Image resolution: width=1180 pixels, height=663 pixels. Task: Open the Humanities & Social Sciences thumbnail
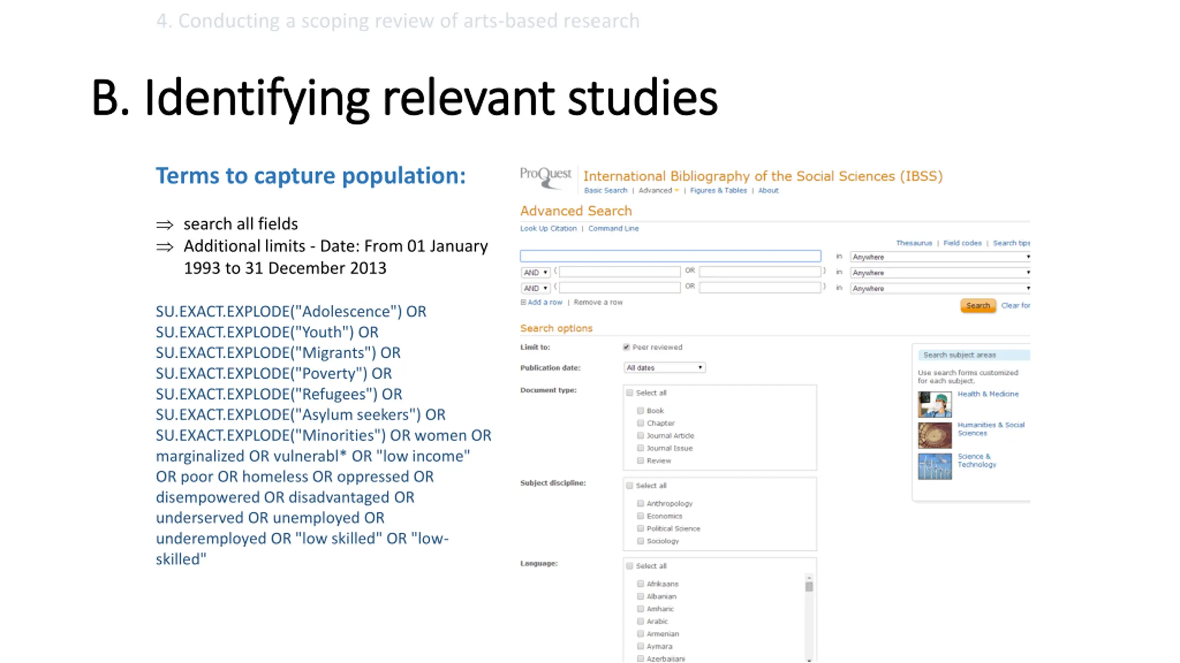pos(934,435)
